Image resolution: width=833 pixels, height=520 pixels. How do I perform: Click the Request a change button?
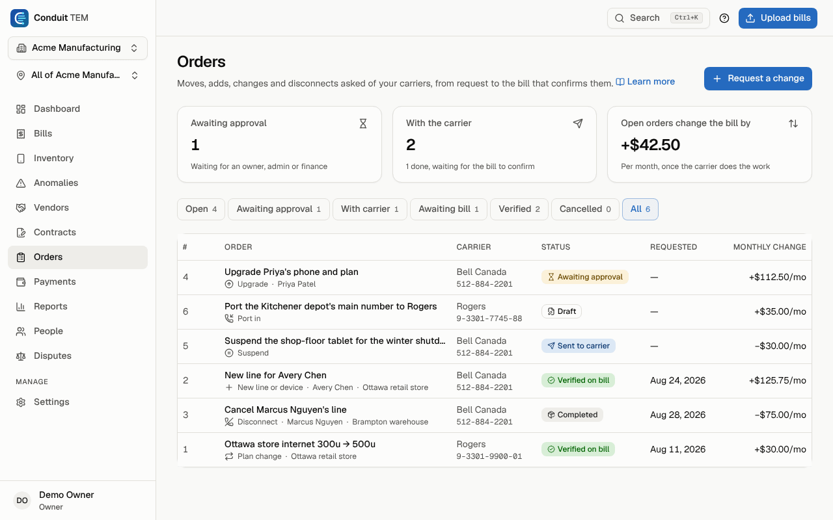click(x=758, y=79)
